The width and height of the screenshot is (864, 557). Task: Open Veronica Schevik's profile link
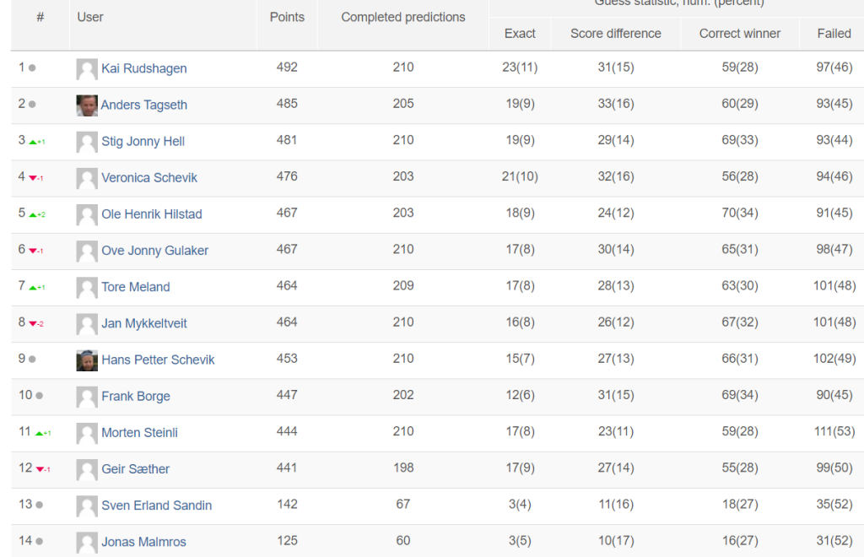[x=148, y=177]
